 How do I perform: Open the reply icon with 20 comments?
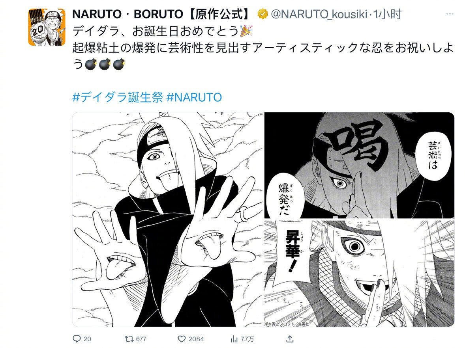77,339
